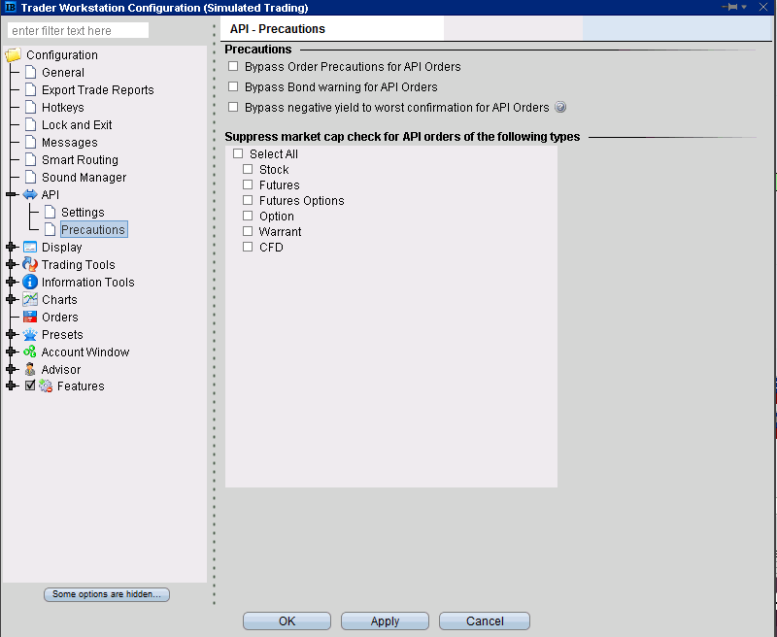777x637 pixels.
Task: Check the Option checkbox
Action: 248,216
